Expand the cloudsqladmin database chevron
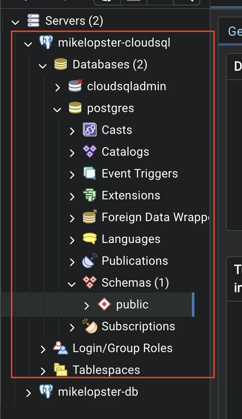 (57, 87)
